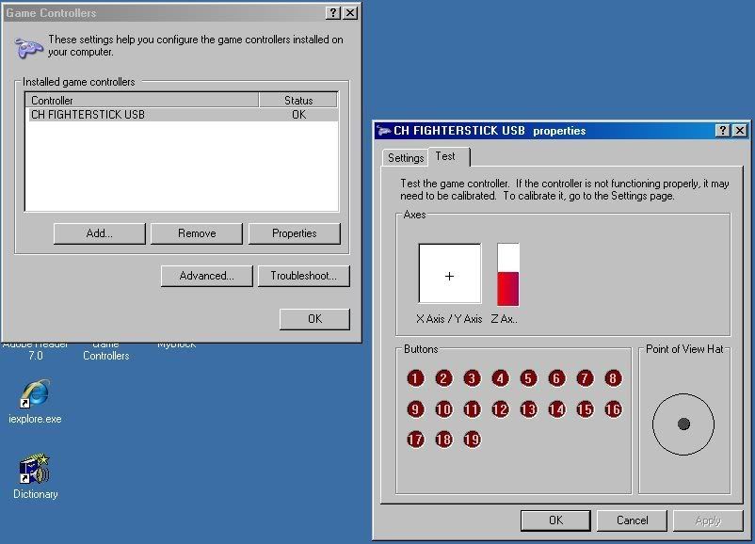Click button indicator 5 in Buttons group
Screen dimensions: 755x544
[528, 378]
